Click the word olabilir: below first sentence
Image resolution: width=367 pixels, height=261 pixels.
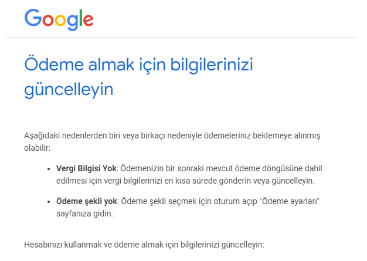click(x=37, y=148)
